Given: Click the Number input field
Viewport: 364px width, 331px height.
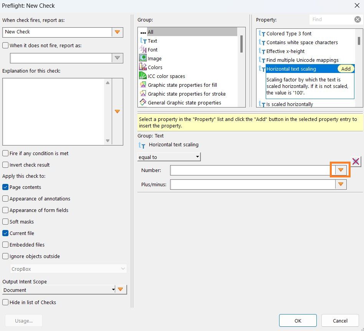Looking at the screenshot, I should coord(253,170).
